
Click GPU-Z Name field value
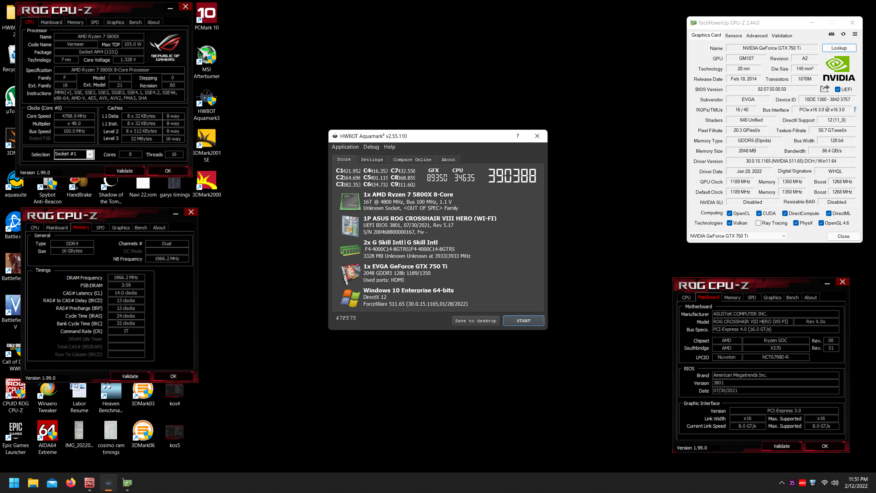click(771, 48)
